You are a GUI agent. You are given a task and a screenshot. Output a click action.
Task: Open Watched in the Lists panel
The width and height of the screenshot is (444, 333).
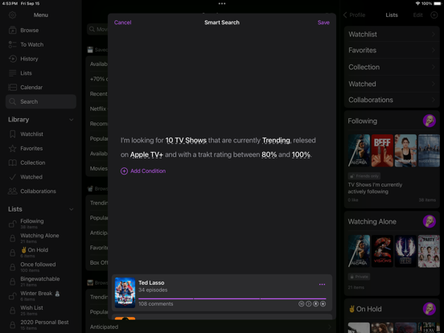tap(392, 84)
